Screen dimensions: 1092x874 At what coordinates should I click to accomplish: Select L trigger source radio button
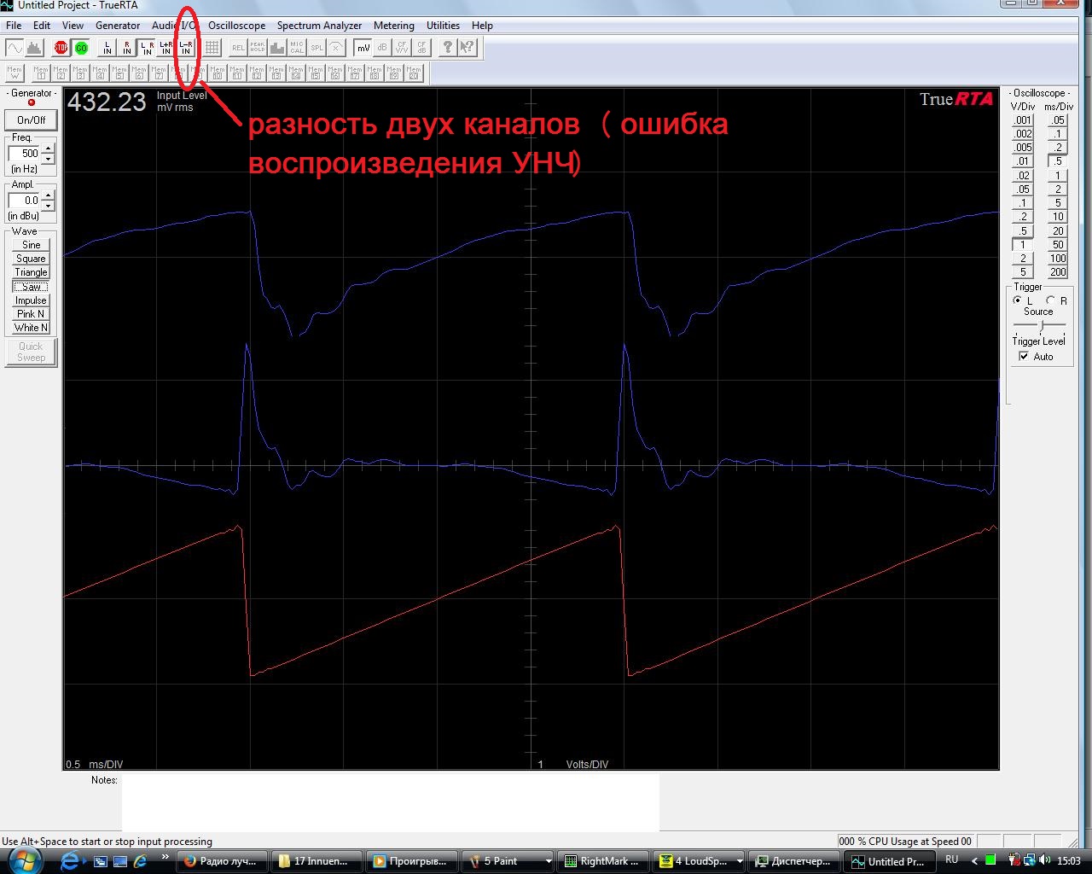pyautogui.click(x=1017, y=300)
